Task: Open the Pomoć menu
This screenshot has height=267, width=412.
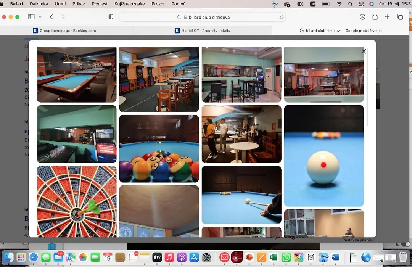Action: 179,4
